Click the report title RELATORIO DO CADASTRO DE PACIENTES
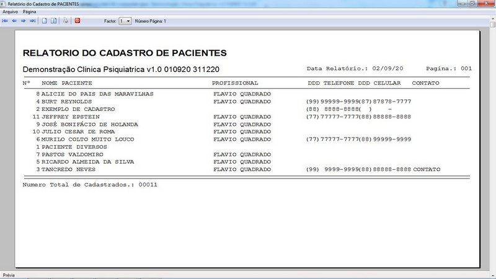The height and width of the screenshot is (279, 496). coord(125,53)
